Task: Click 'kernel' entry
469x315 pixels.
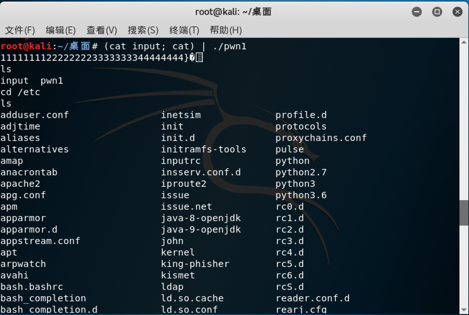Action: click(x=178, y=252)
